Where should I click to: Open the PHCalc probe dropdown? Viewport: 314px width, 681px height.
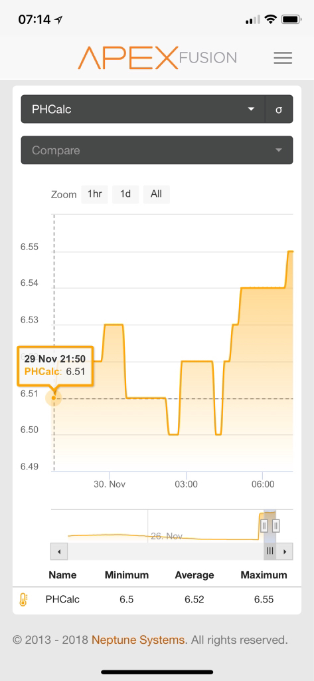click(x=143, y=110)
